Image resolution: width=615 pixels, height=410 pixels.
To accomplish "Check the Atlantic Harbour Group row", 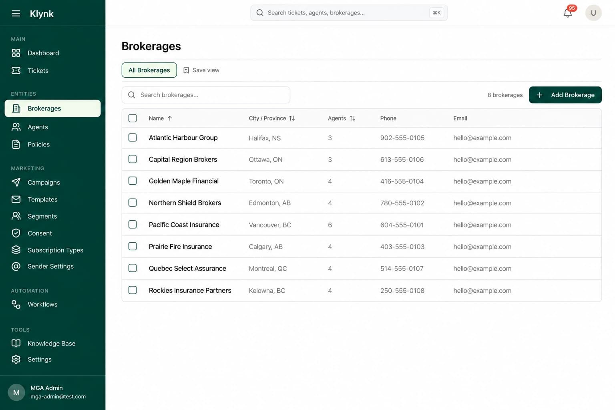I will [x=133, y=138].
